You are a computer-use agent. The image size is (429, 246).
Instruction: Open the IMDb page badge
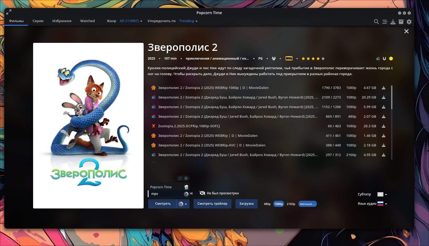[289, 59]
